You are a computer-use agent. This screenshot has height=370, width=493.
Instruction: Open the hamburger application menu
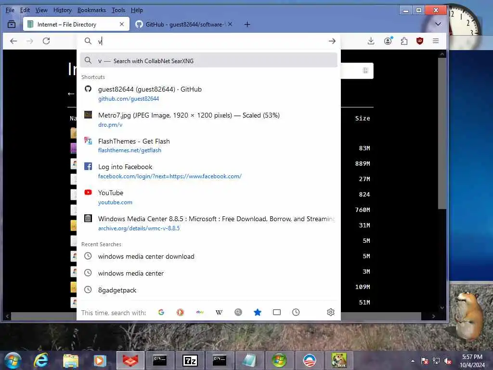pyautogui.click(x=436, y=41)
